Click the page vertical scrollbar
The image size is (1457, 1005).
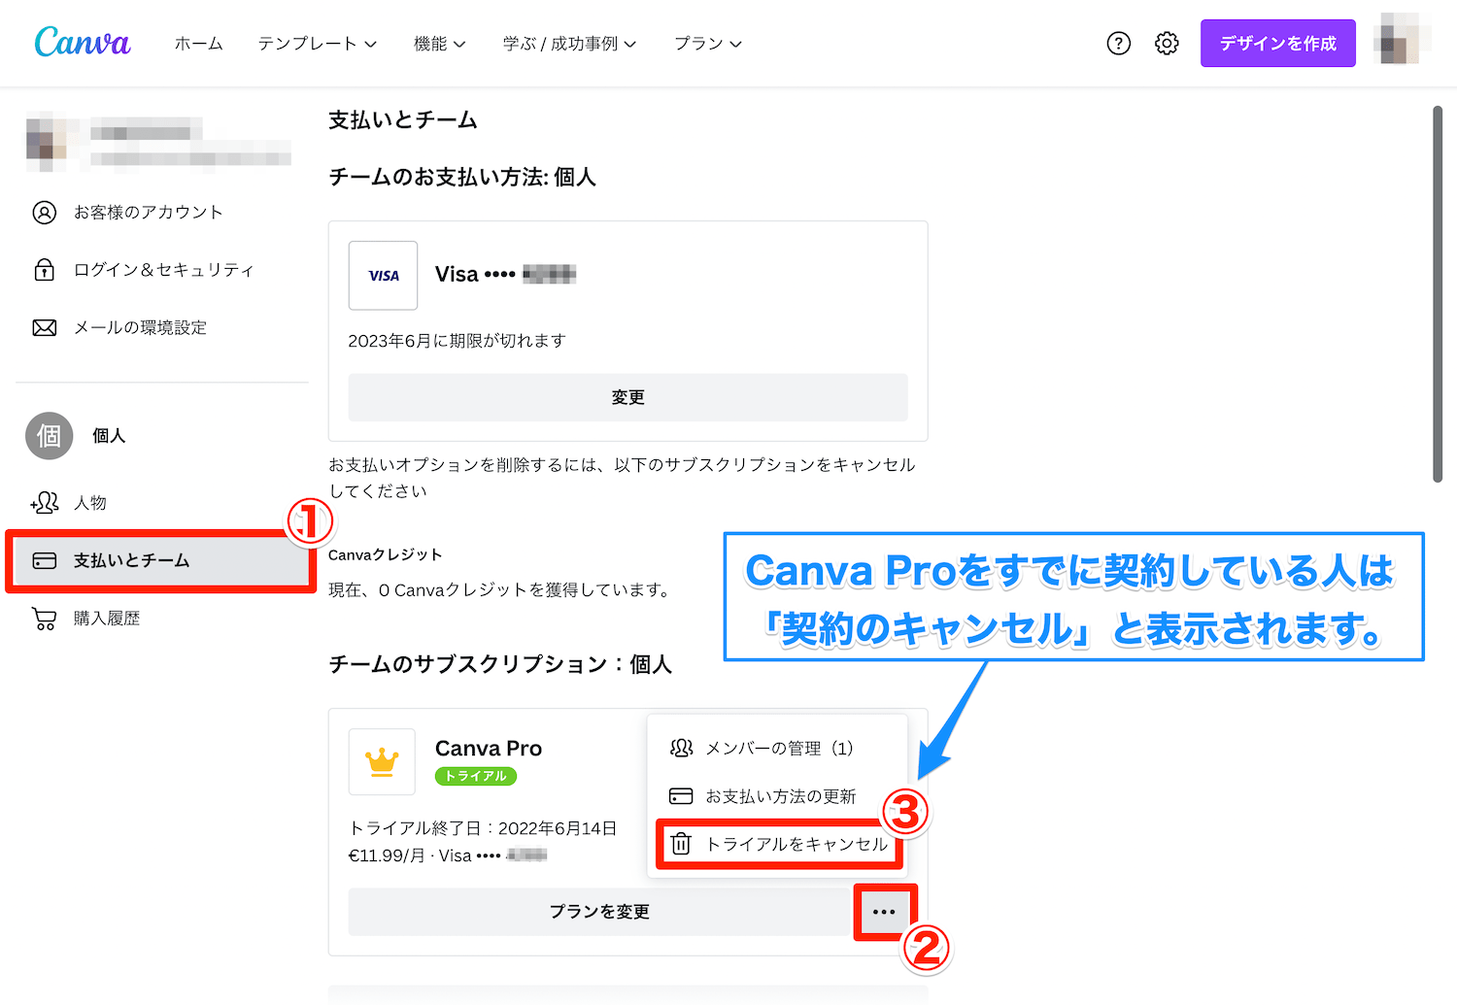pyautogui.click(x=1438, y=293)
